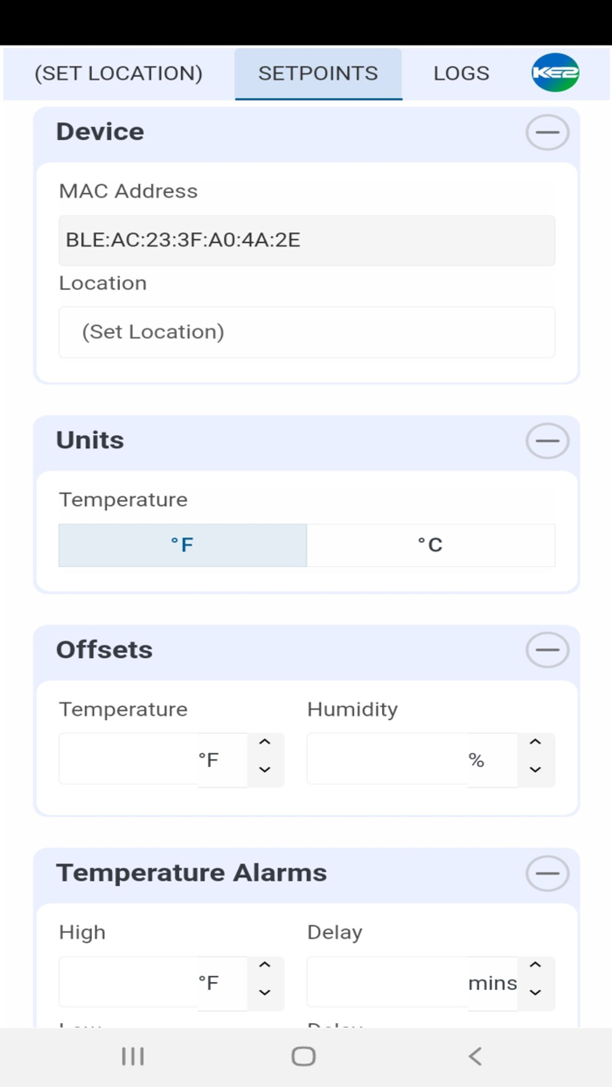Select the MAC Address field
Screen dimensions: 612x1087
tap(307, 240)
